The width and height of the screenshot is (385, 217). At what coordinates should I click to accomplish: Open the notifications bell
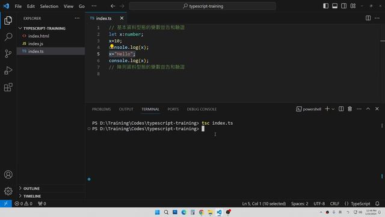point(377,204)
